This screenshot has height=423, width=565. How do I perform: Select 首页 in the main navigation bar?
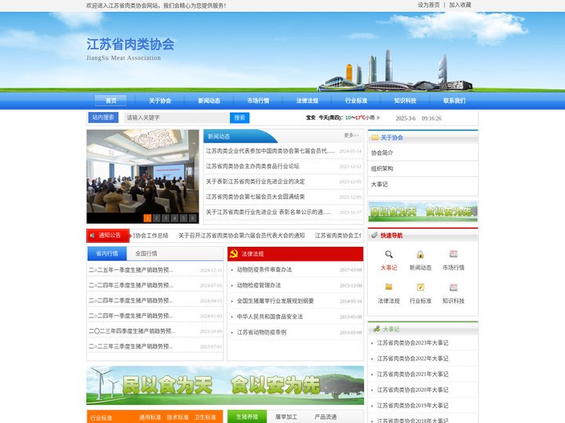point(111,101)
